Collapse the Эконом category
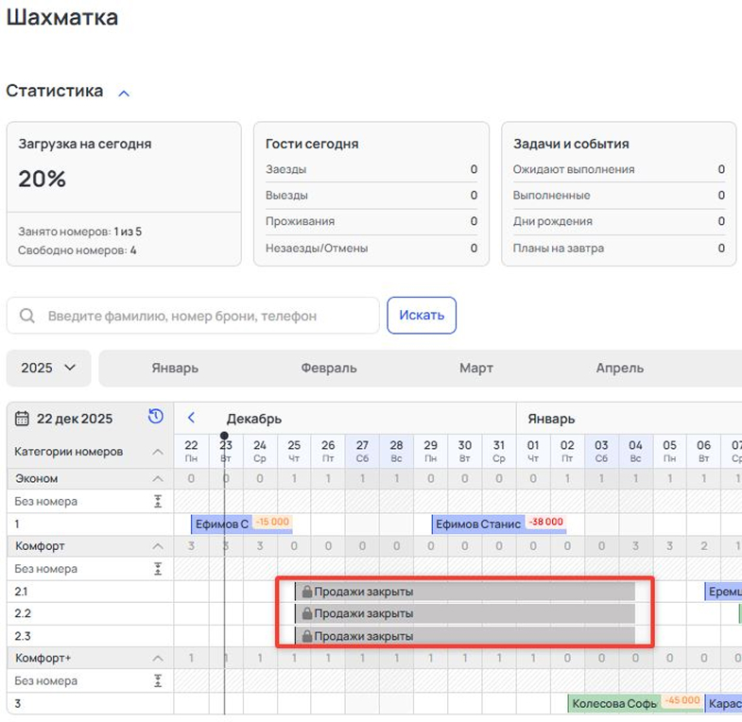 tap(158, 478)
